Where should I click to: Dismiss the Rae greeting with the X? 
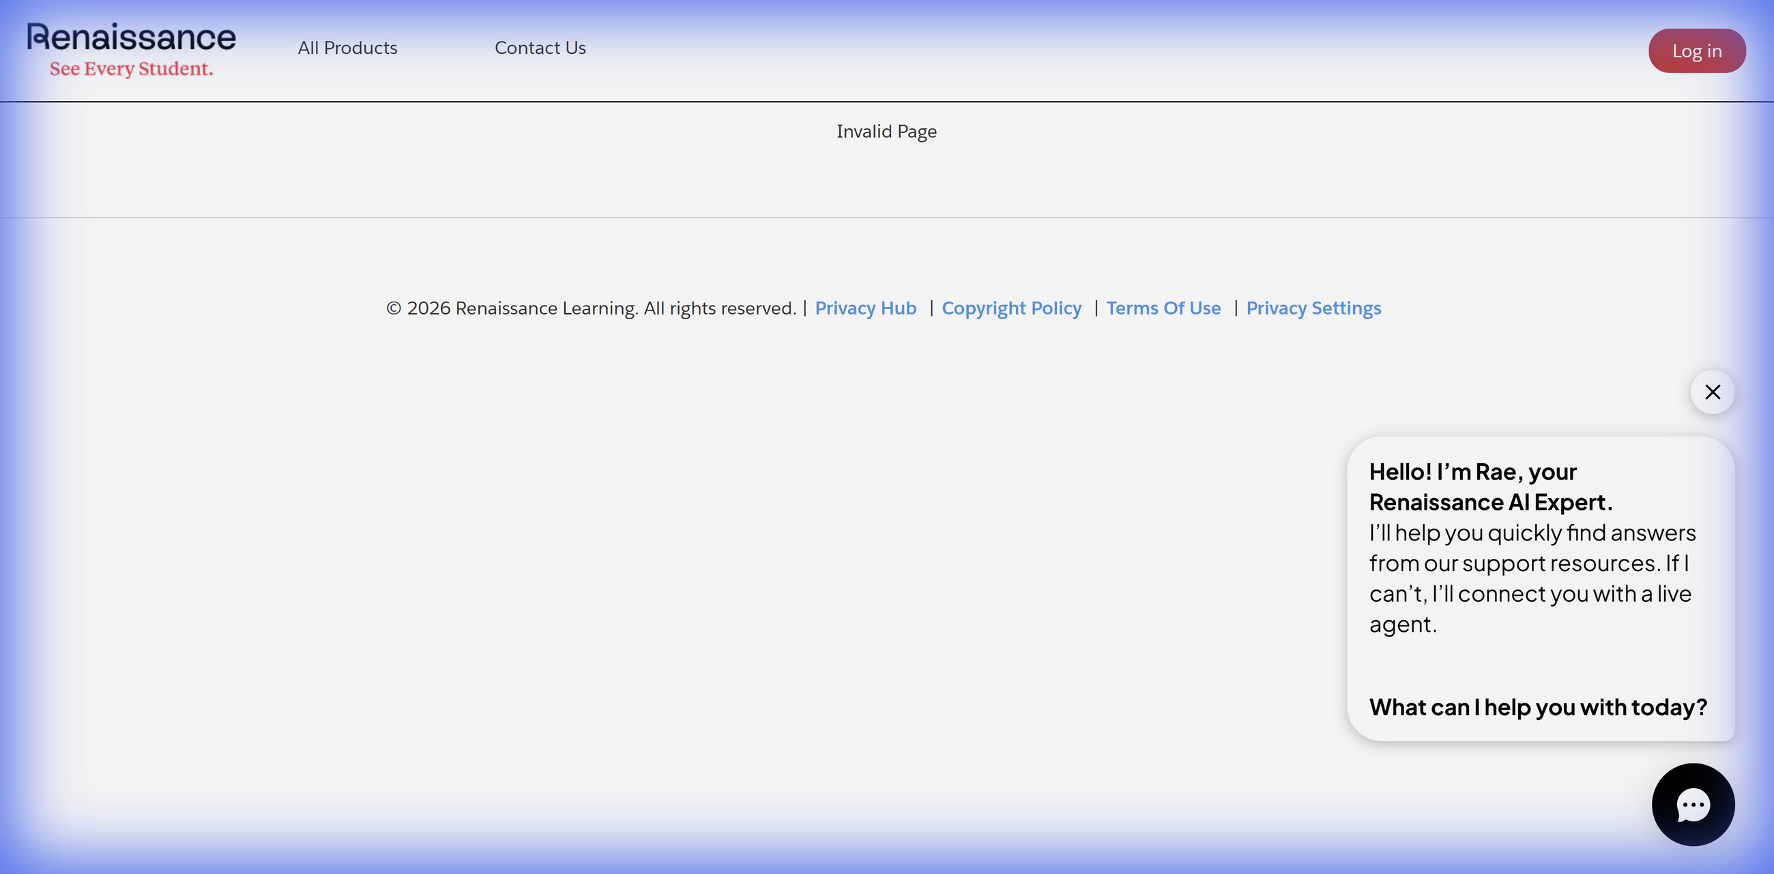point(1712,392)
